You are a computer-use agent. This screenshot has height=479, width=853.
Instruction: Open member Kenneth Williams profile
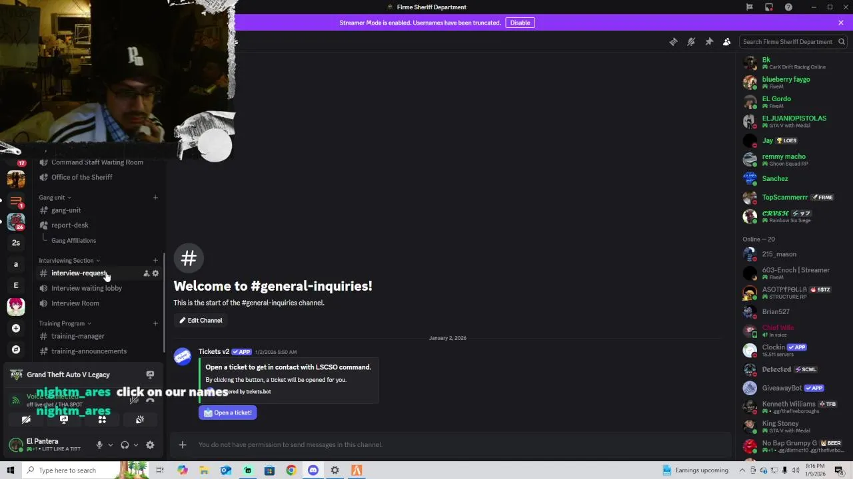point(793,407)
